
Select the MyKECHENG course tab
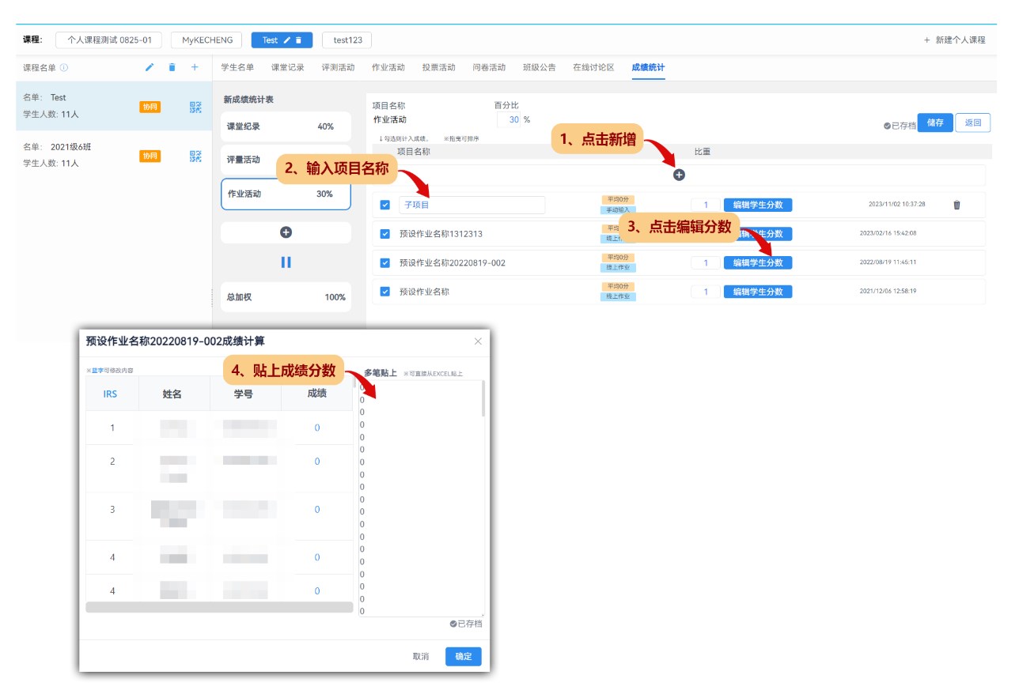coord(206,40)
